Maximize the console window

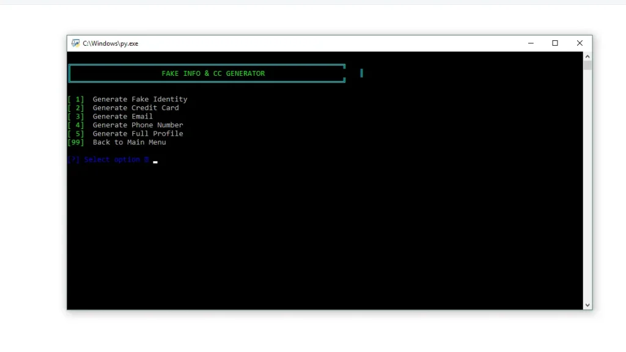(x=554, y=43)
